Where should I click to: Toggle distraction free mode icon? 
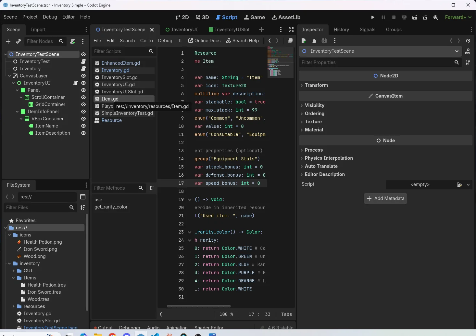click(291, 30)
